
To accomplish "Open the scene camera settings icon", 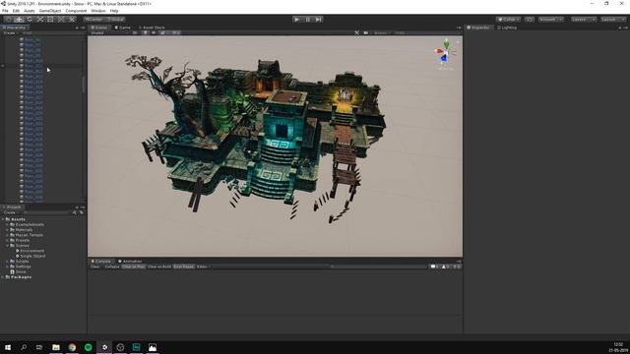I will tap(366, 32).
